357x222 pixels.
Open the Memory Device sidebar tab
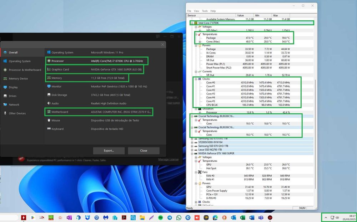pyautogui.click(x=22, y=79)
